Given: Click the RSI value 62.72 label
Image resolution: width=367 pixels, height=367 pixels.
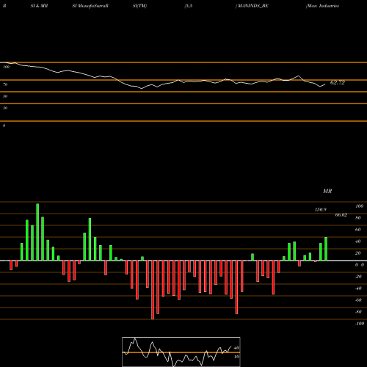Looking at the screenshot, I should click(x=338, y=83).
